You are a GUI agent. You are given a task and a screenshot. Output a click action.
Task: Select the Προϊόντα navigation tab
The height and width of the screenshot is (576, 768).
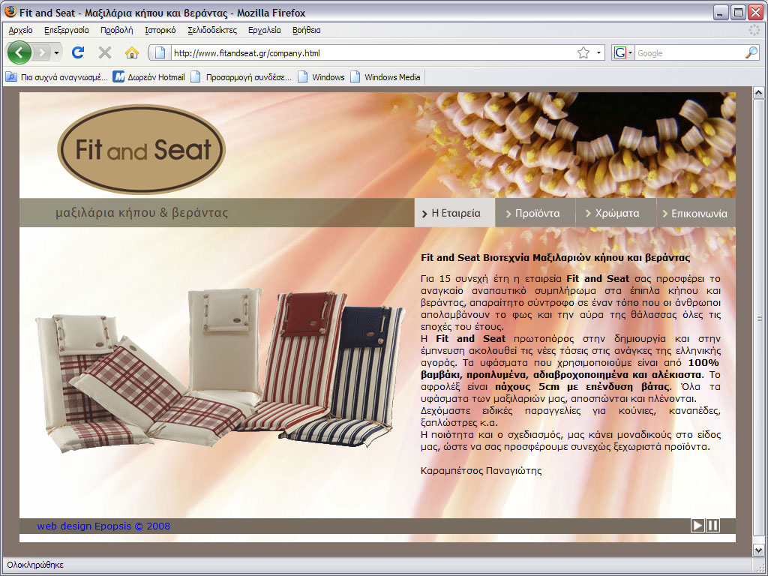(x=535, y=213)
